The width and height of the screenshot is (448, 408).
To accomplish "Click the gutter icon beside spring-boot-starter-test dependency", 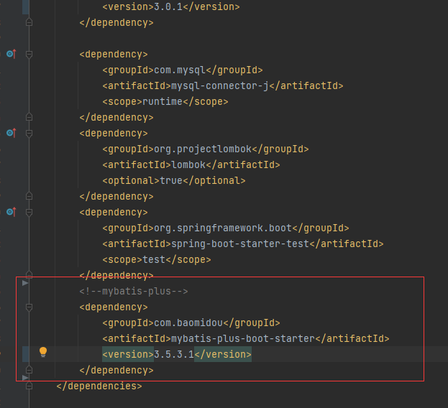I will [11, 212].
